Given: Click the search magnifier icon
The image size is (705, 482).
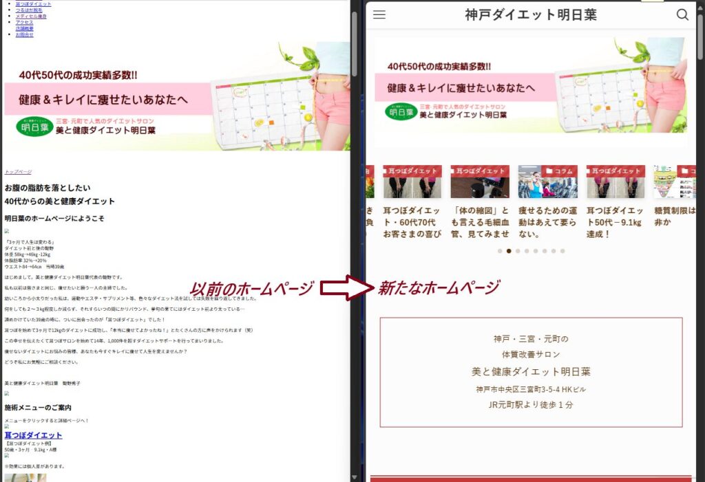Looking at the screenshot, I should pyautogui.click(x=682, y=14).
